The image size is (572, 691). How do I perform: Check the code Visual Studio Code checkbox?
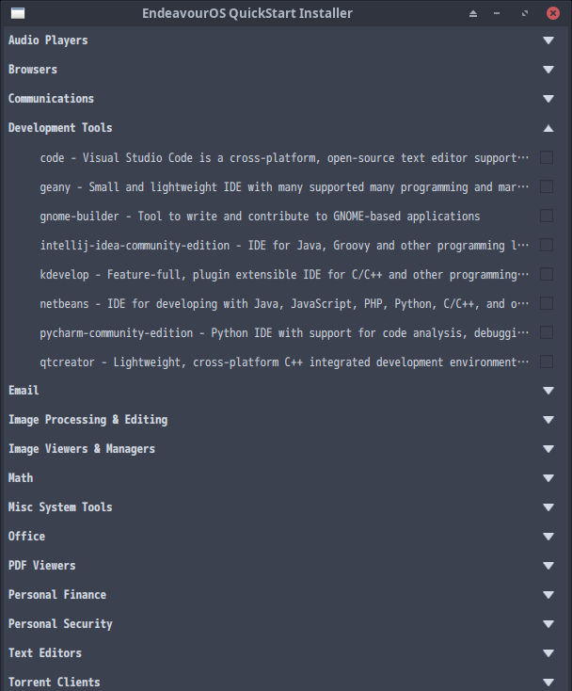click(547, 157)
